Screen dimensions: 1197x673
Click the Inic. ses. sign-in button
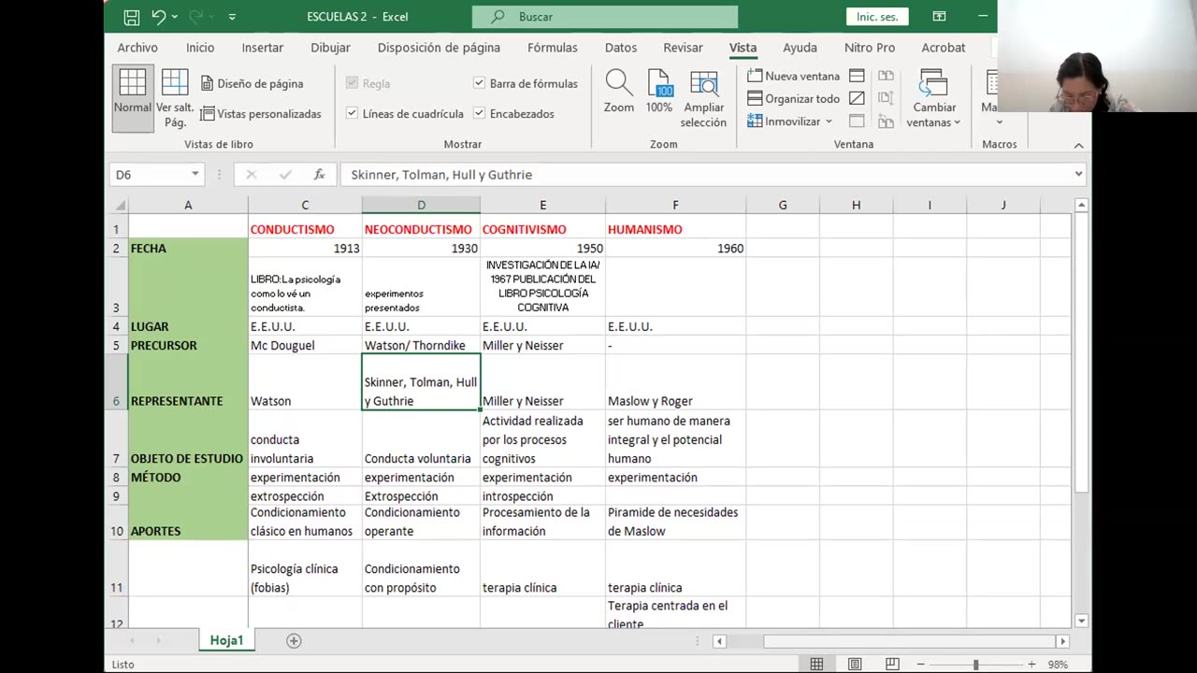[x=877, y=17]
